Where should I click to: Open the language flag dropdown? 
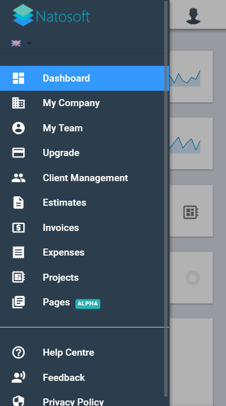point(16,43)
